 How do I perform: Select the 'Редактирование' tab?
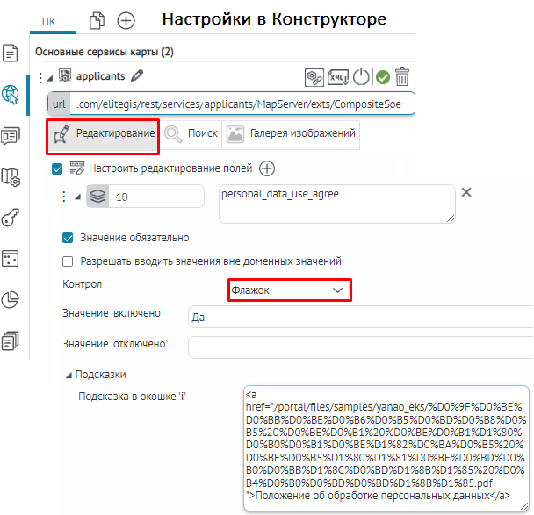[104, 134]
